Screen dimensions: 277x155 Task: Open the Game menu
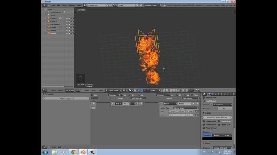64,6
